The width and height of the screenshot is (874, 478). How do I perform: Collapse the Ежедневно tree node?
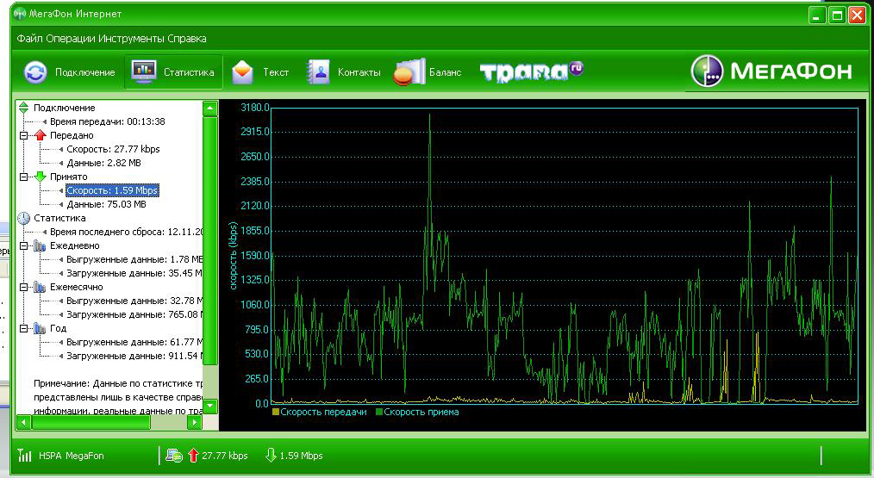click(23, 245)
